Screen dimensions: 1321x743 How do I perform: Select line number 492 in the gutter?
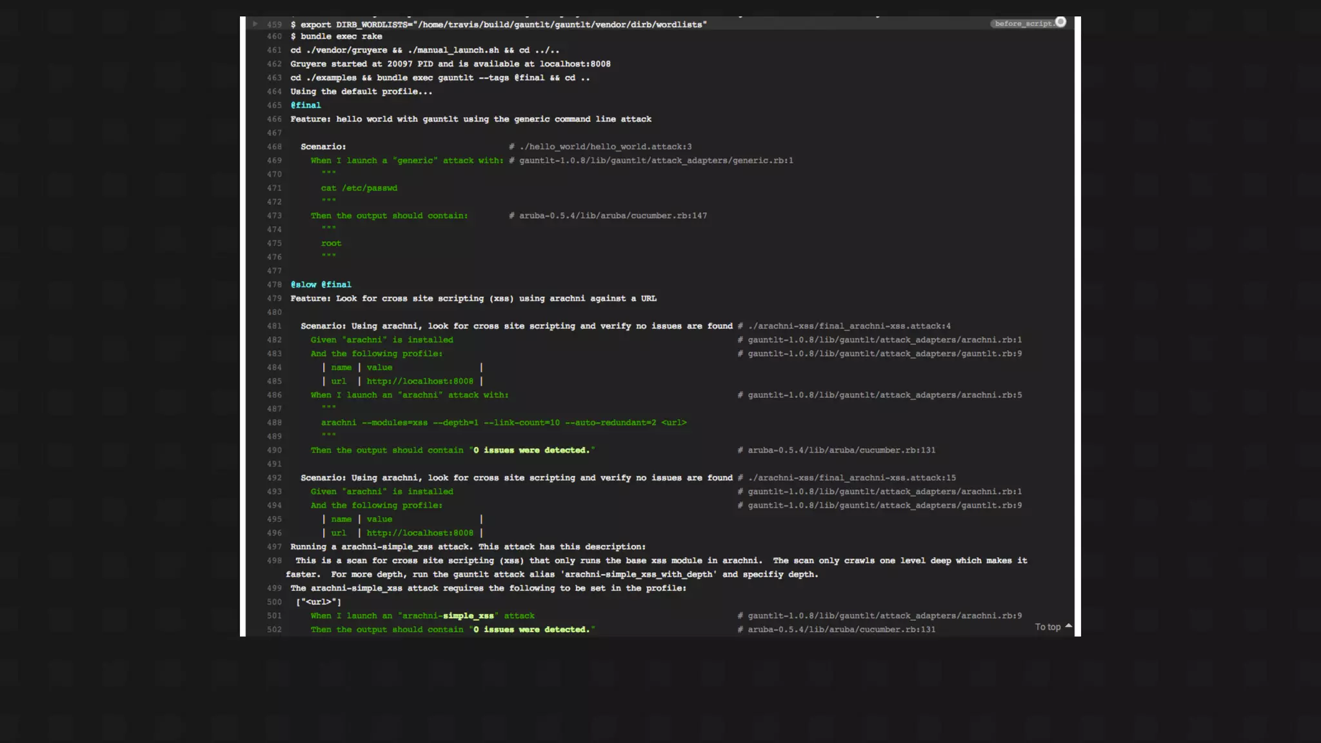click(274, 478)
